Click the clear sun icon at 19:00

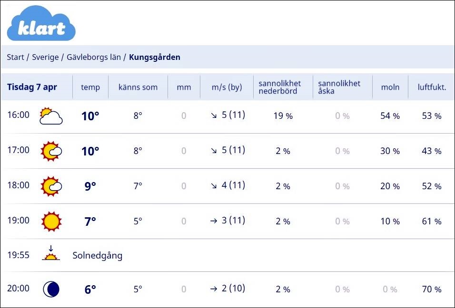(x=51, y=221)
